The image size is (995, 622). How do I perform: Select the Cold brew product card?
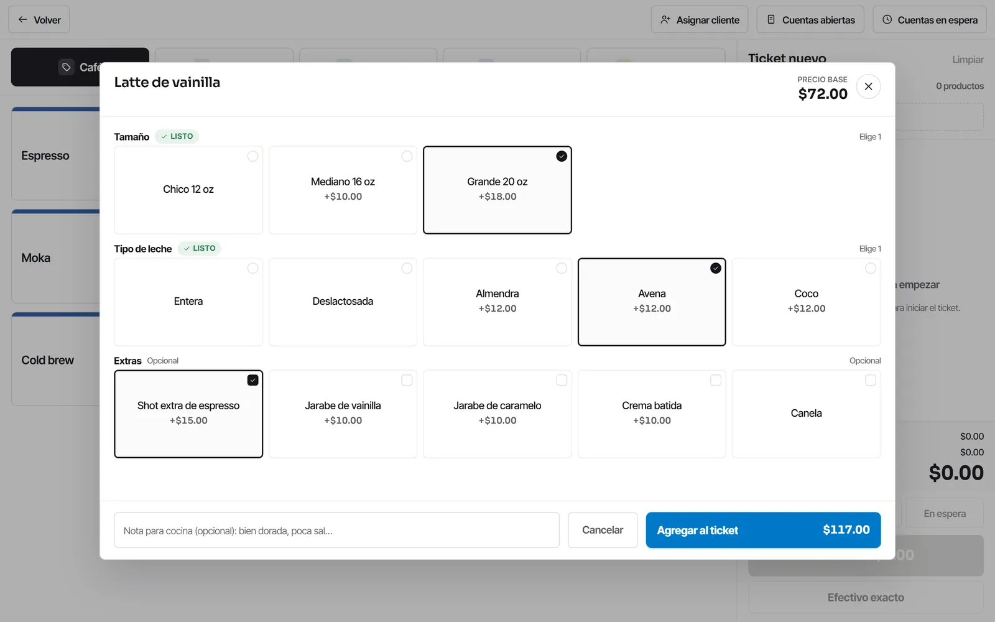[55, 360]
